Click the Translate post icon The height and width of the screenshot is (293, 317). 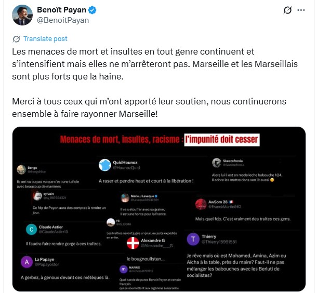16,39
